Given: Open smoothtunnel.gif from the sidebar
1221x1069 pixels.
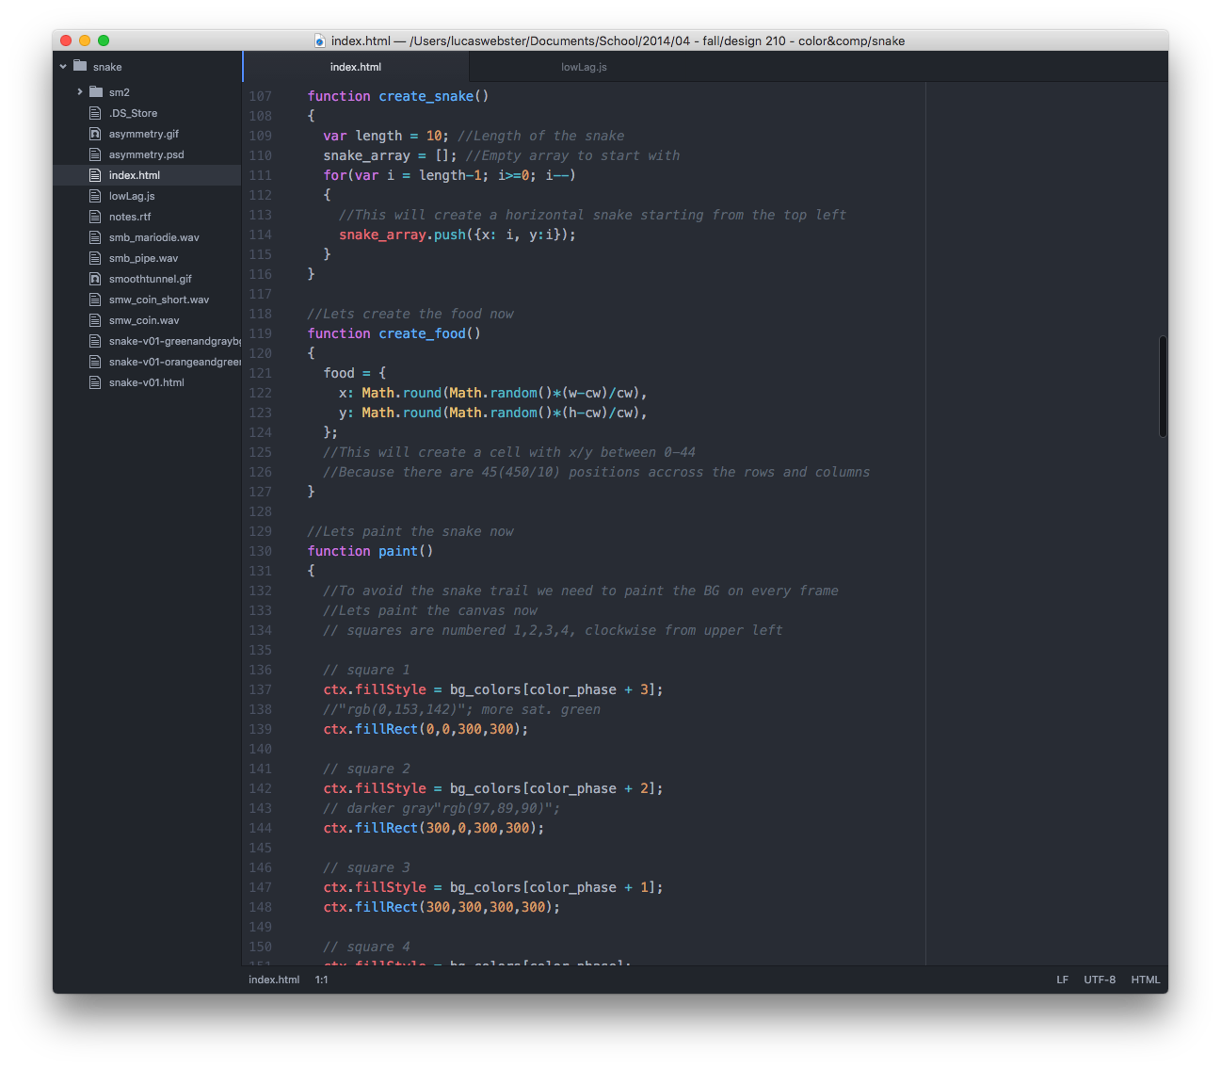Looking at the screenshot, I should click(x=150, y=279).
